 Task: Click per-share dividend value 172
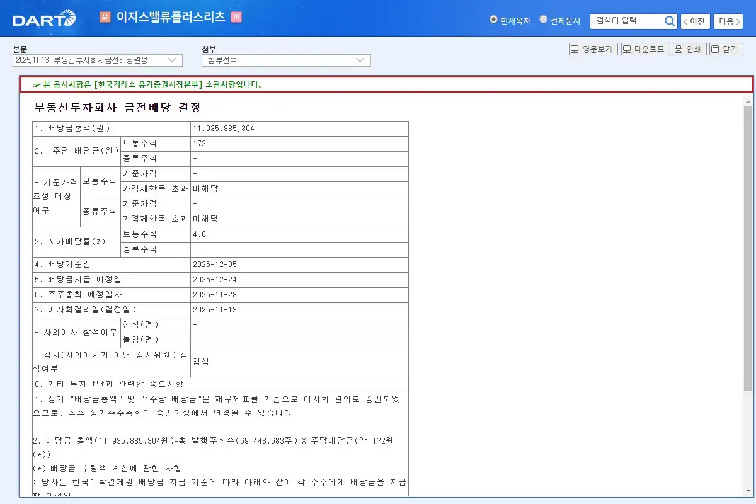coord(200,144)
